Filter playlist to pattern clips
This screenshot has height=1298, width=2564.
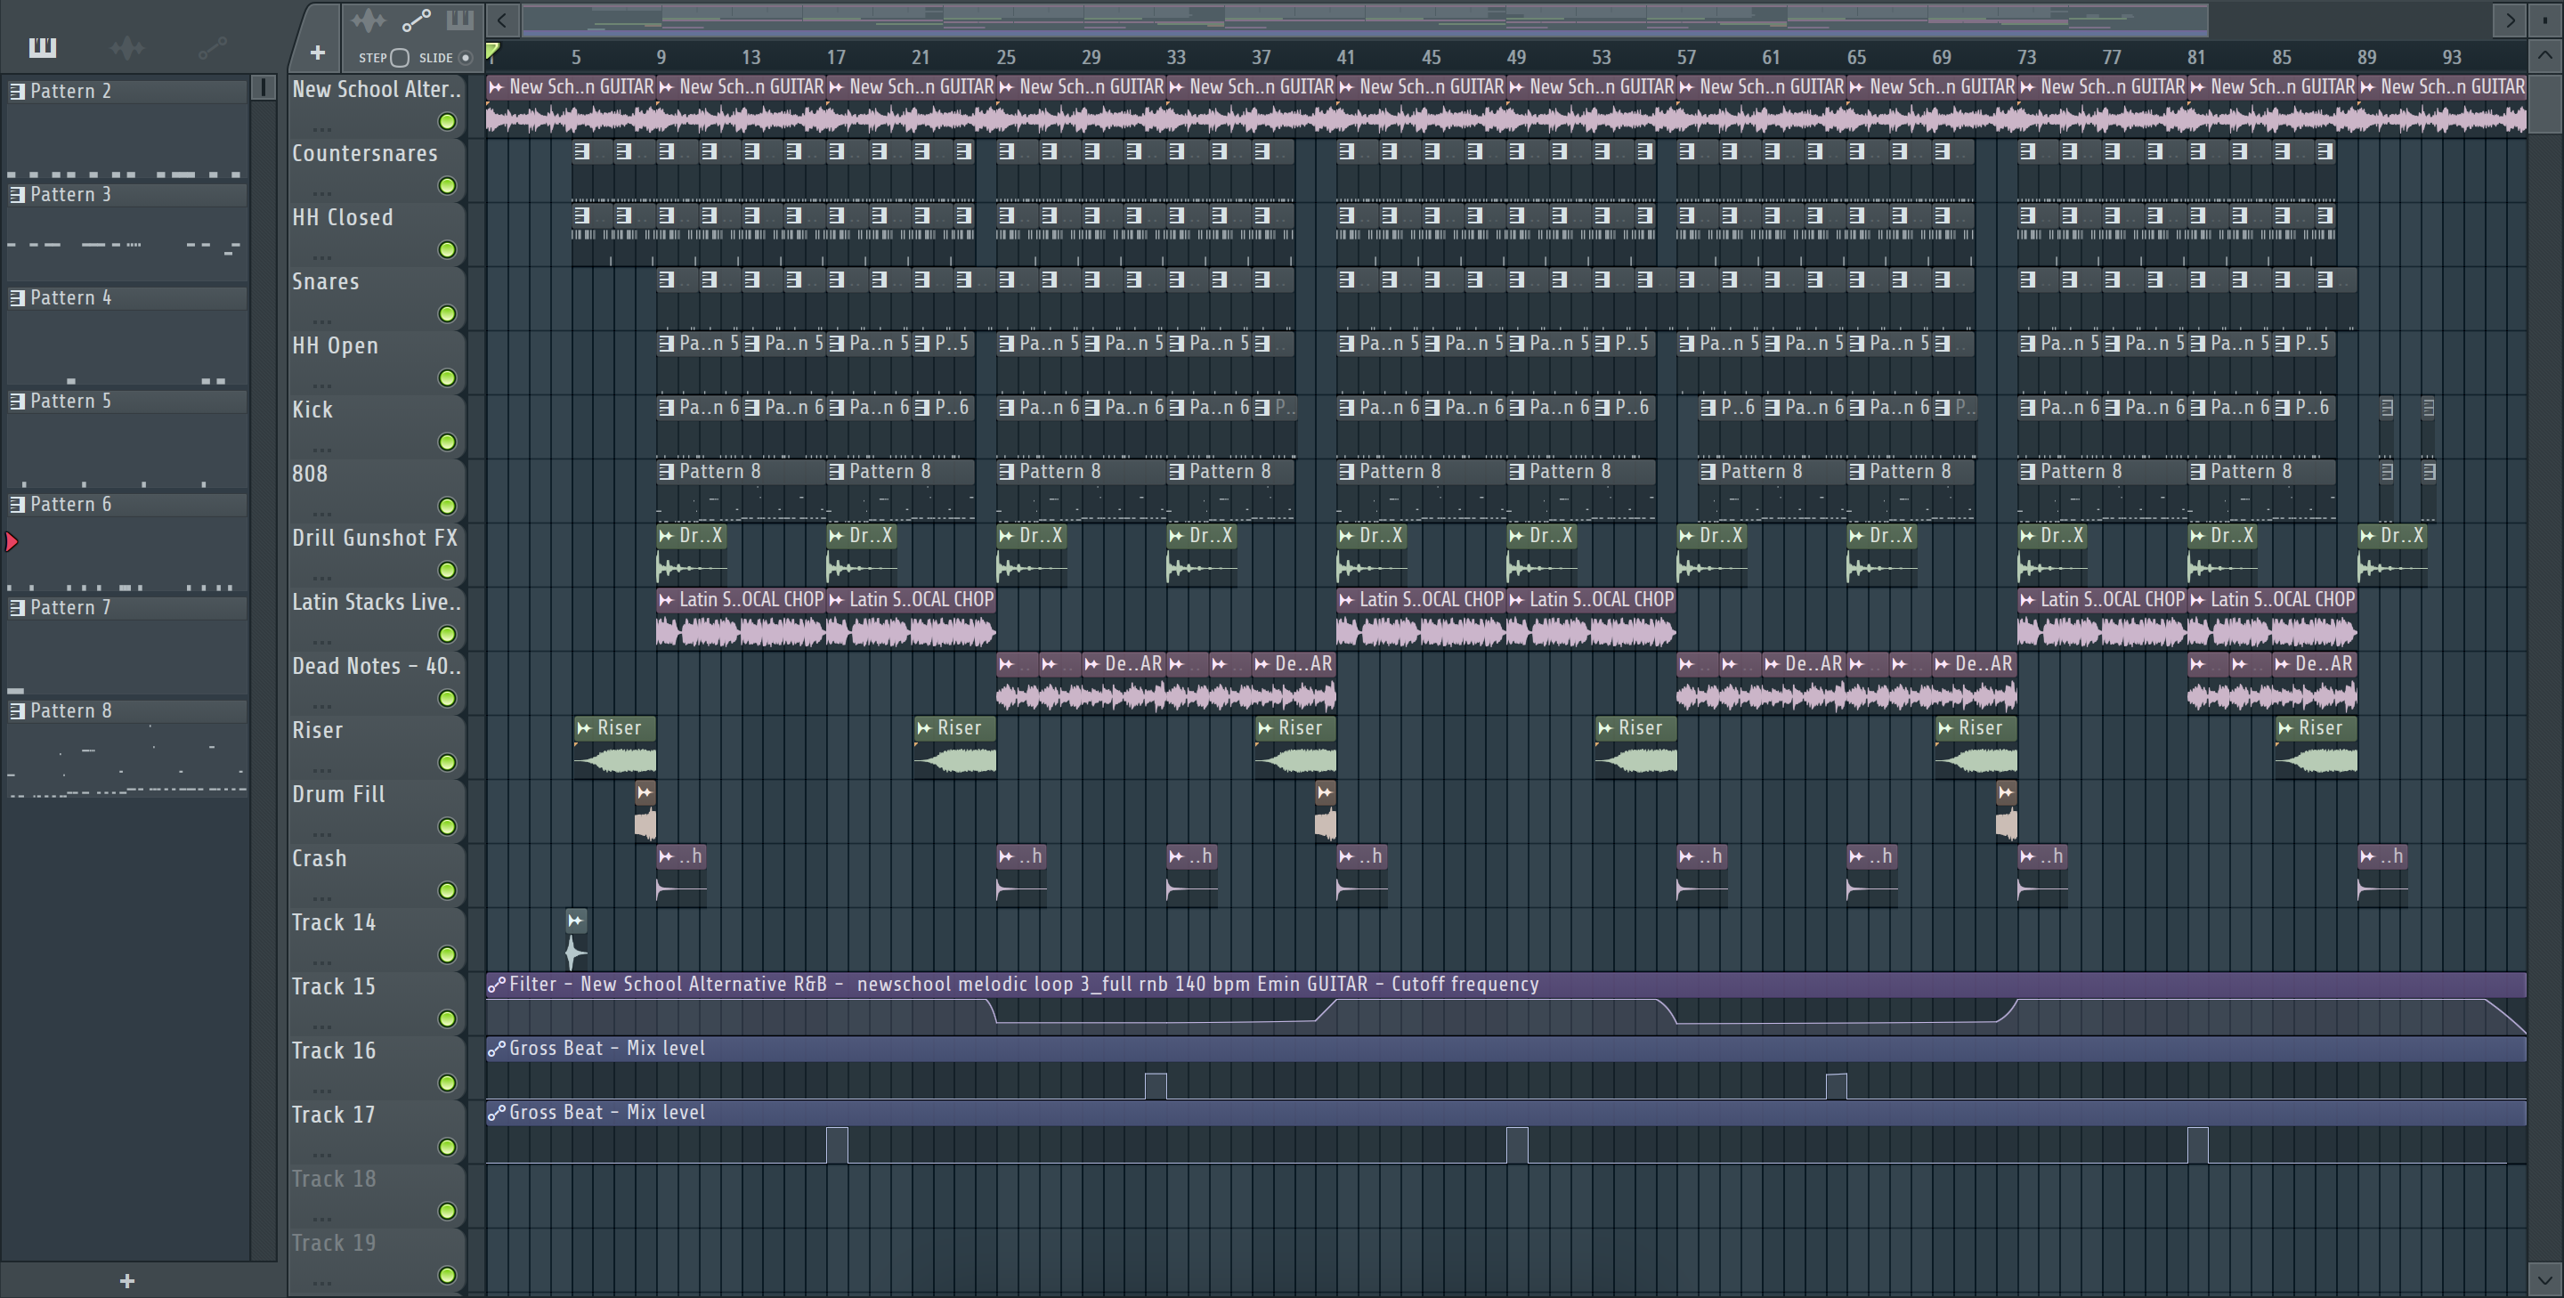pyautogui.click(x=460, y=20)
